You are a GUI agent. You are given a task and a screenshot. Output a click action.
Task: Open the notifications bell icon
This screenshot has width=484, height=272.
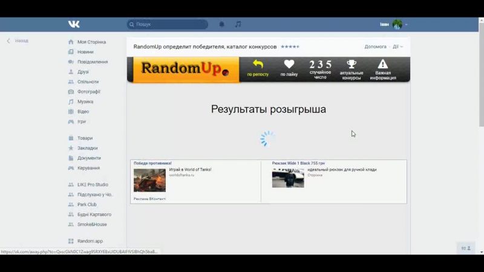click(x=221, y=24)
